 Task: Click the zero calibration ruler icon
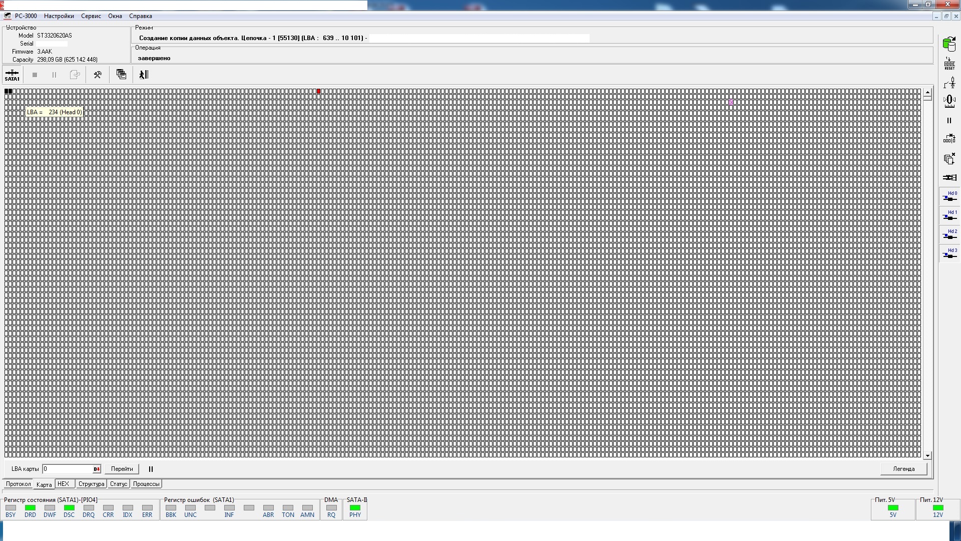pos(949,101)
